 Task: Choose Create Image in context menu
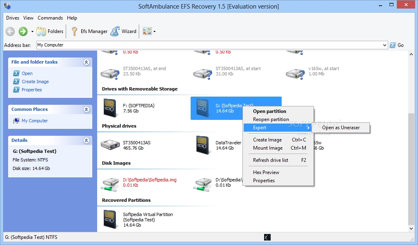278,140
